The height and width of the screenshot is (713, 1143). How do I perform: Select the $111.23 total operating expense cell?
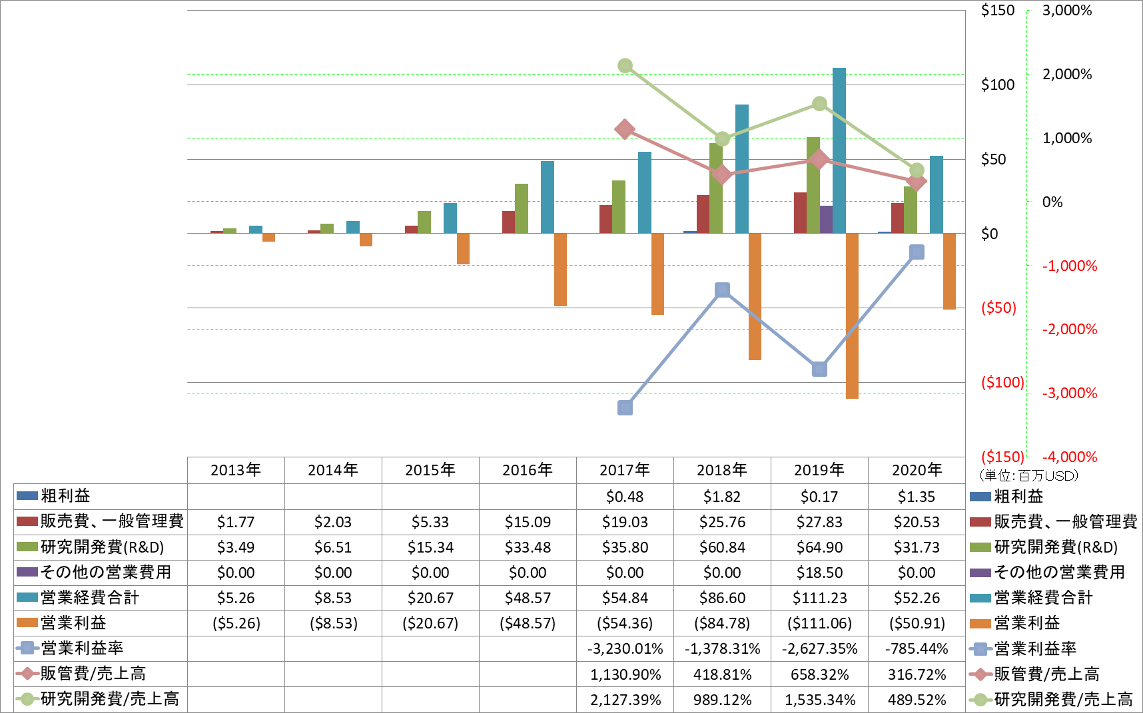[819, 598]
